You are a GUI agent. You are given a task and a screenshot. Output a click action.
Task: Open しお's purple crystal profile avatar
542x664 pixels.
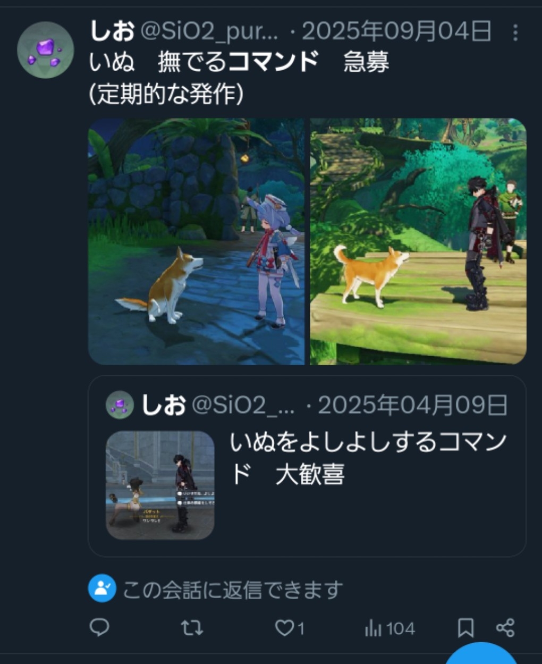46,50
